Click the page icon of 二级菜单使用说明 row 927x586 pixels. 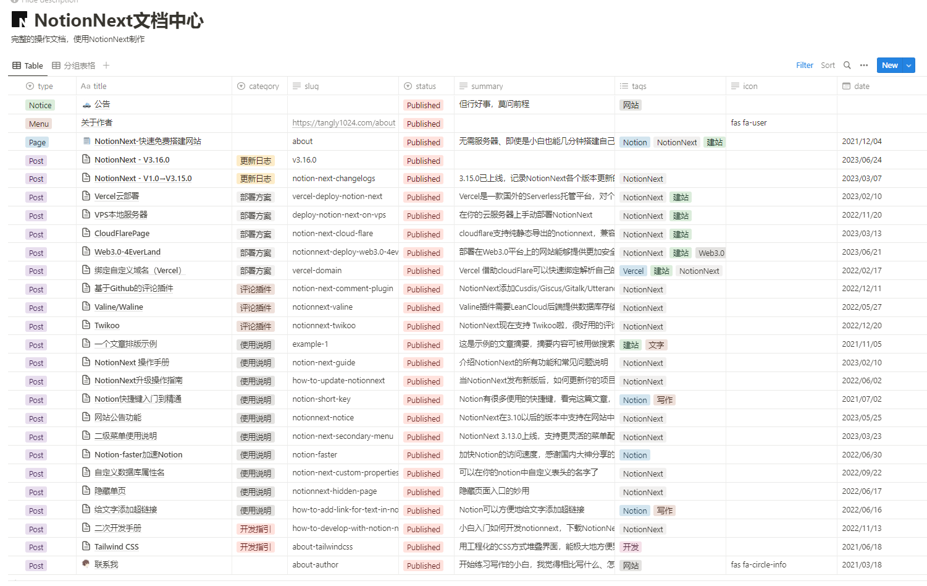pos(86,436)
